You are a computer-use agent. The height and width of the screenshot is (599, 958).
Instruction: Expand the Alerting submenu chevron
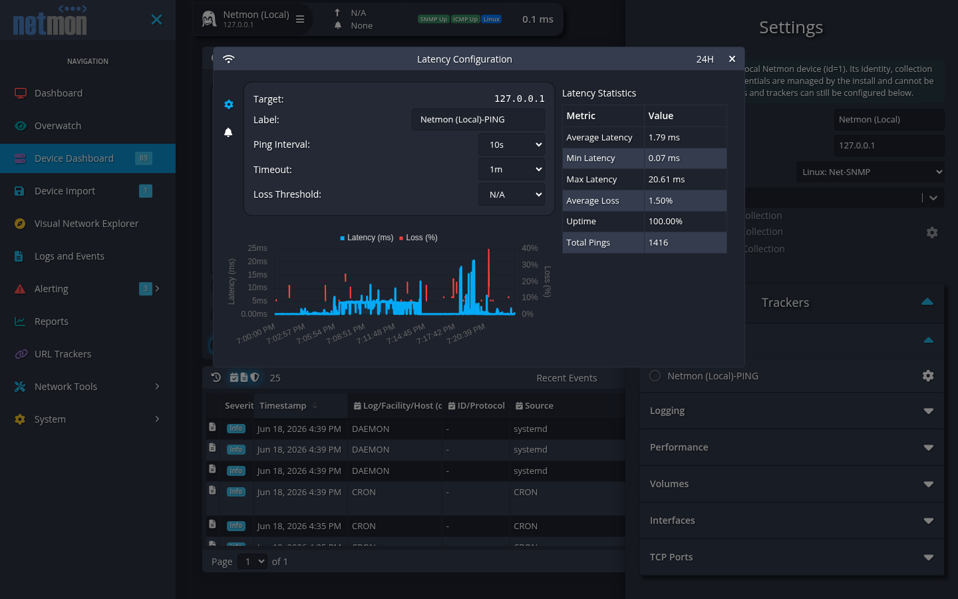click(158, 288)
